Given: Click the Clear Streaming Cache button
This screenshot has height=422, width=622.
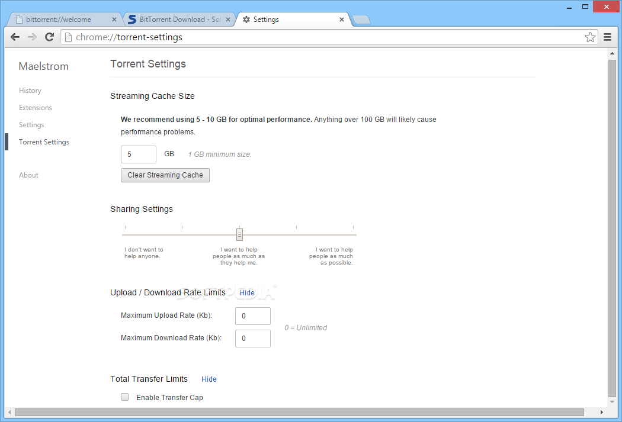Looking at the screenshot, I should pos(165,175).
